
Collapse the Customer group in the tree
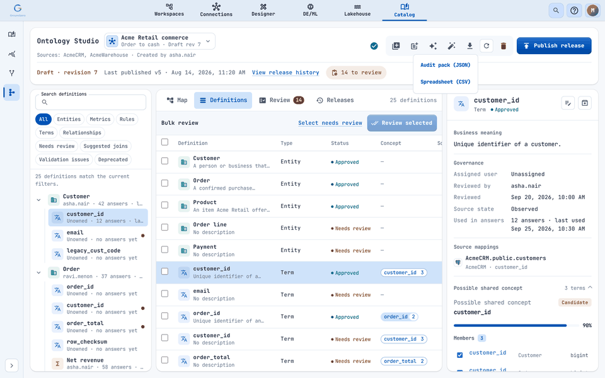pos(38,200)
